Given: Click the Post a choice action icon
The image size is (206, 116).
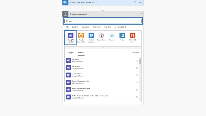Looking at the screenshot, I should 68,97.
